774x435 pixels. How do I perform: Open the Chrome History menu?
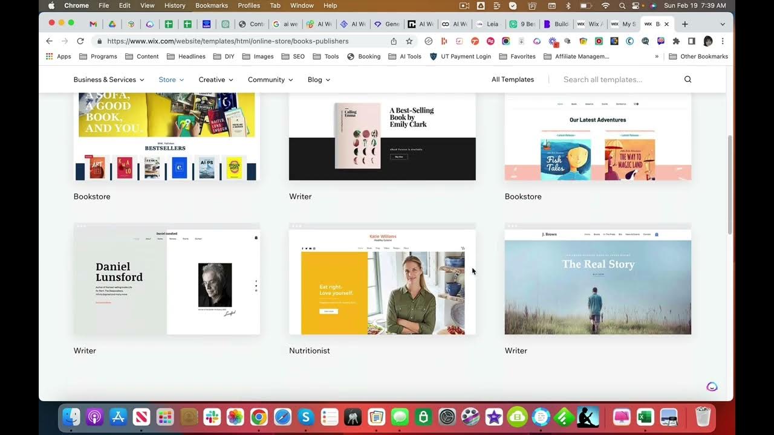[x=175, y=5]
